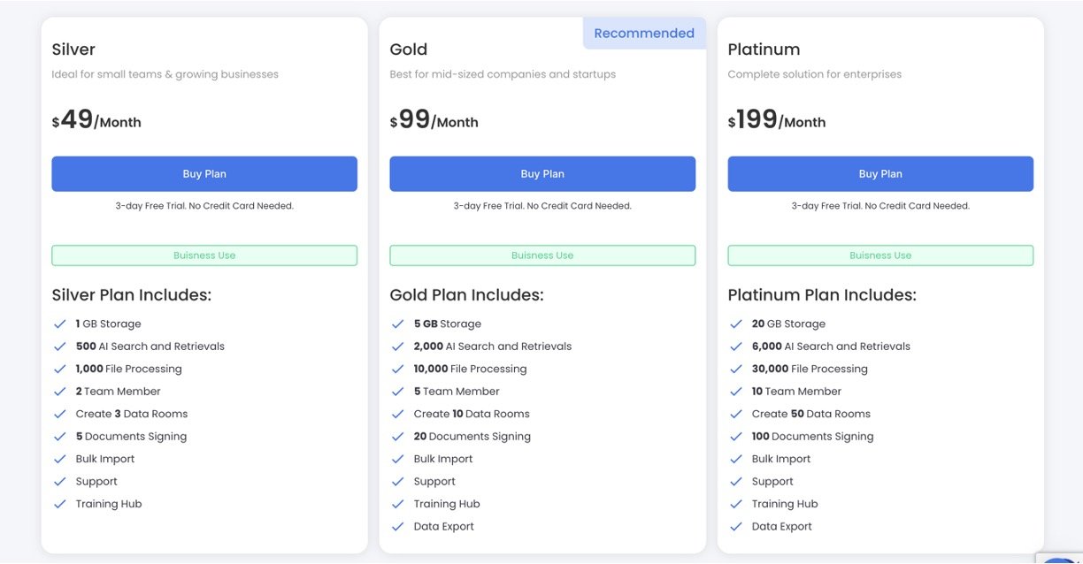The image size is (1083, 564).
Task: Click the Gold card's Buisness Use label
Action: pyautogui.click(x=542, y=255)
